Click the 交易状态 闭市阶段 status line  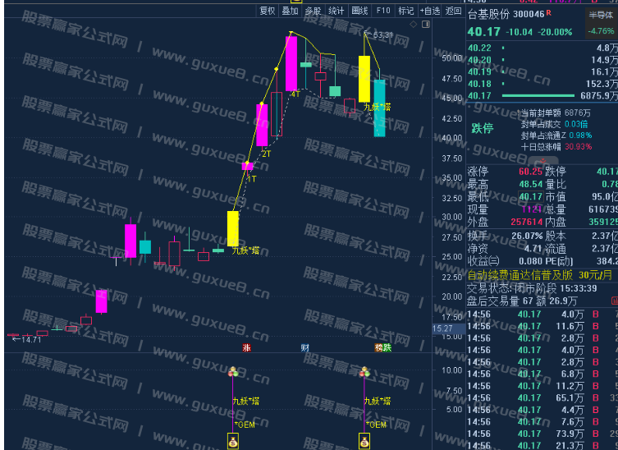click(x=532, y=288)
